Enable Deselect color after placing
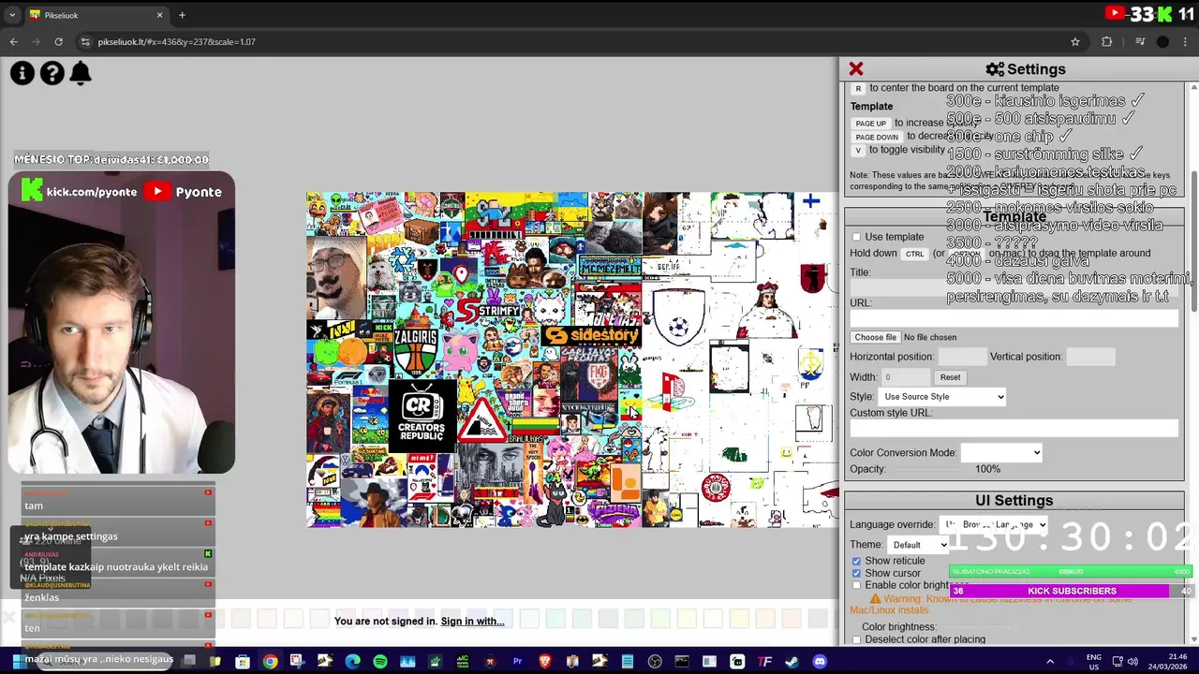 [856, 639]
